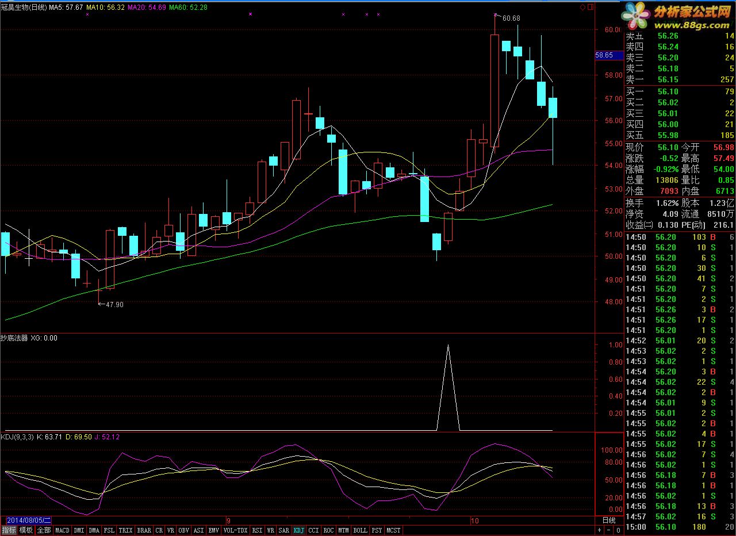Select the OBV indicator tab
The height and width of the screenshot is (536, 736).
pyautogui.click(x=184, y=530)
